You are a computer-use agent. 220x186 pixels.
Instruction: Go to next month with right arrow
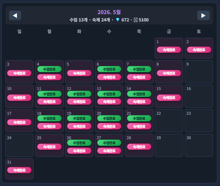coord(203,15)
